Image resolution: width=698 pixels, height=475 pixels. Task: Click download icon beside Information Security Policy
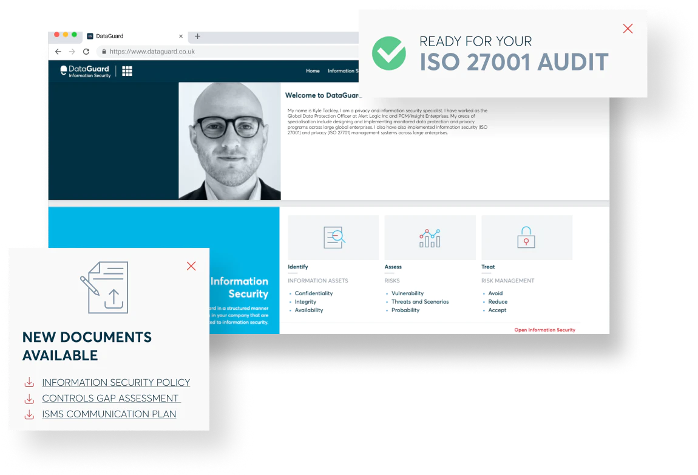(29, 382)
